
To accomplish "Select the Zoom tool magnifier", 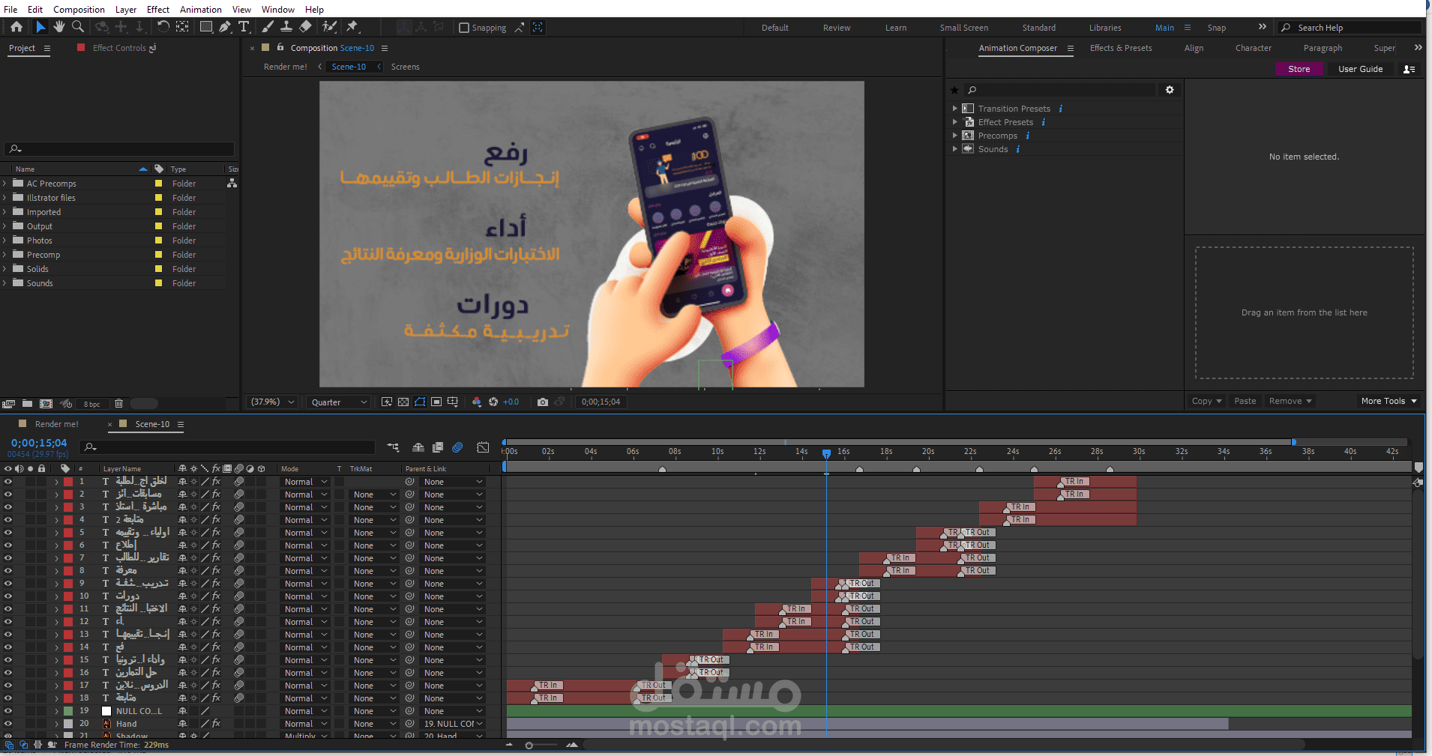I will [78, 27].
